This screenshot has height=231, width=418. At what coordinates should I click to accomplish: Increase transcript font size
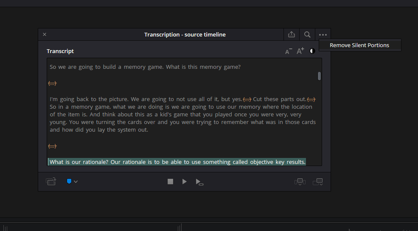click(300, 51)
